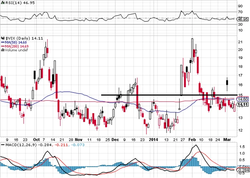
Task: Click the Volume bars legend icon
Action: [2, 50]
